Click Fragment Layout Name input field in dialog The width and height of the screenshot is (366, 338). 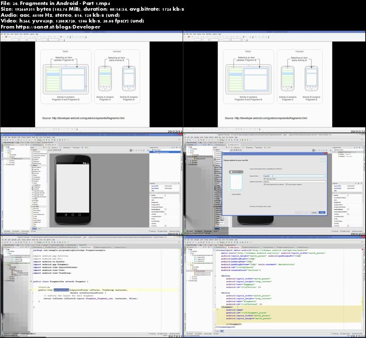(295, 182)
